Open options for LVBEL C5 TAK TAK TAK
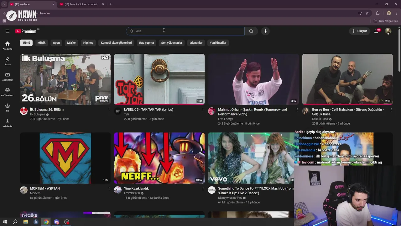Image resolution: width=401 pixels, height=226 pixels. (203, 110)
